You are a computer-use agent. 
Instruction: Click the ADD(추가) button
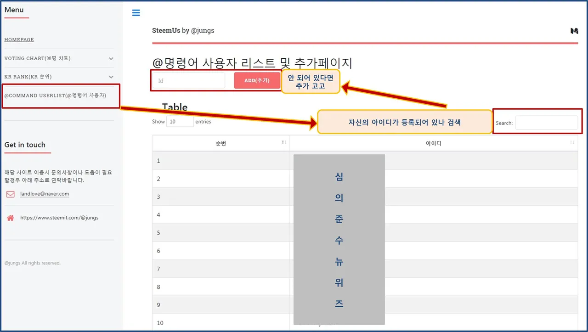[x=257, y=80]
